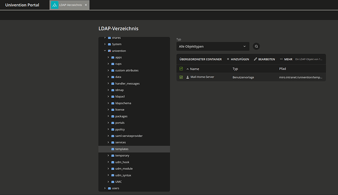Click the portals folder icon
Image resolution: width=338 pixels, height=195 pixels.
[113, 123]
